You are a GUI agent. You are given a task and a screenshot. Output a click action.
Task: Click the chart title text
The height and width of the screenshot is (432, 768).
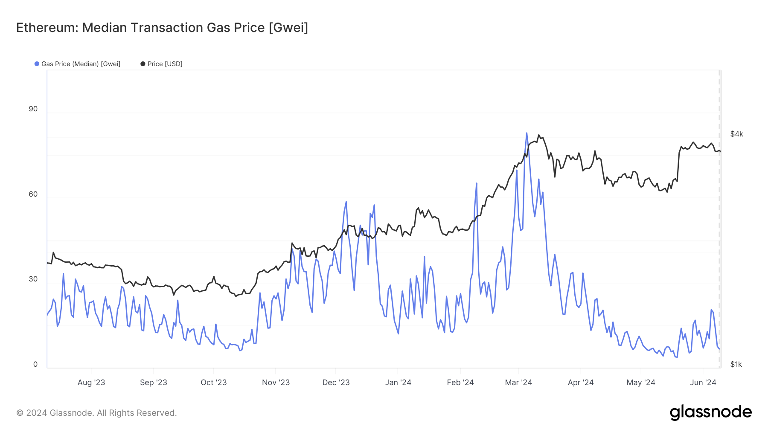[x=162, y=28]
